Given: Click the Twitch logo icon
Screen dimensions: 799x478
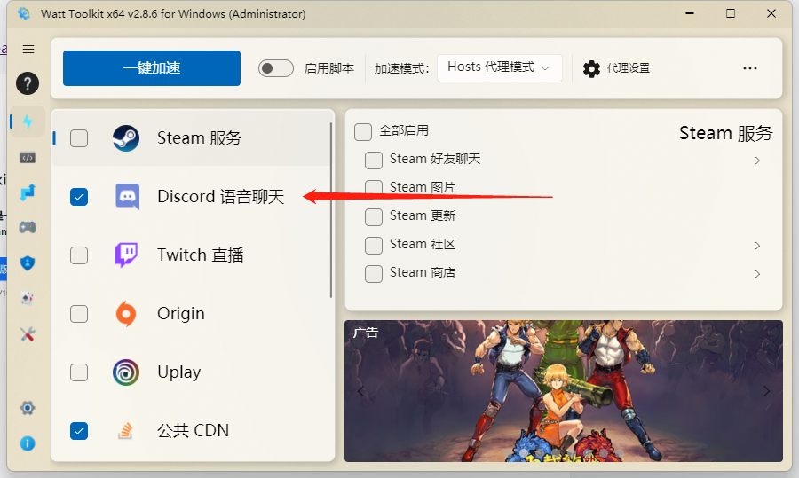Looking at the screenshot, I should point(126,255).
